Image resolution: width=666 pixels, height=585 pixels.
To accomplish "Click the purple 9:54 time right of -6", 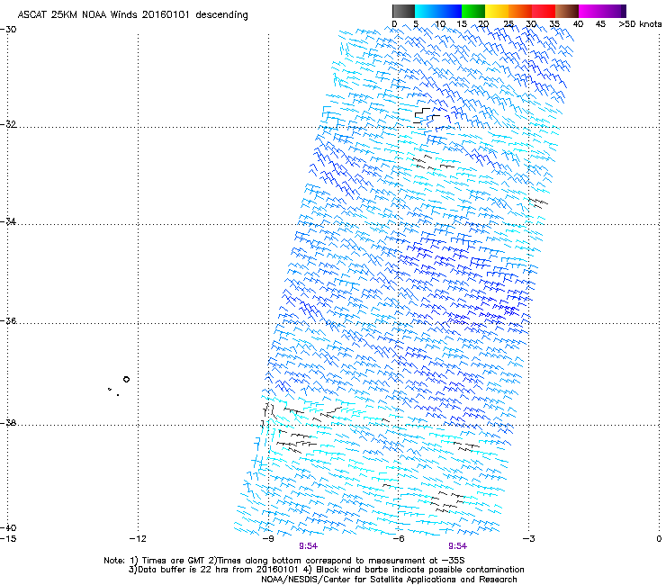I will point(457,546).
